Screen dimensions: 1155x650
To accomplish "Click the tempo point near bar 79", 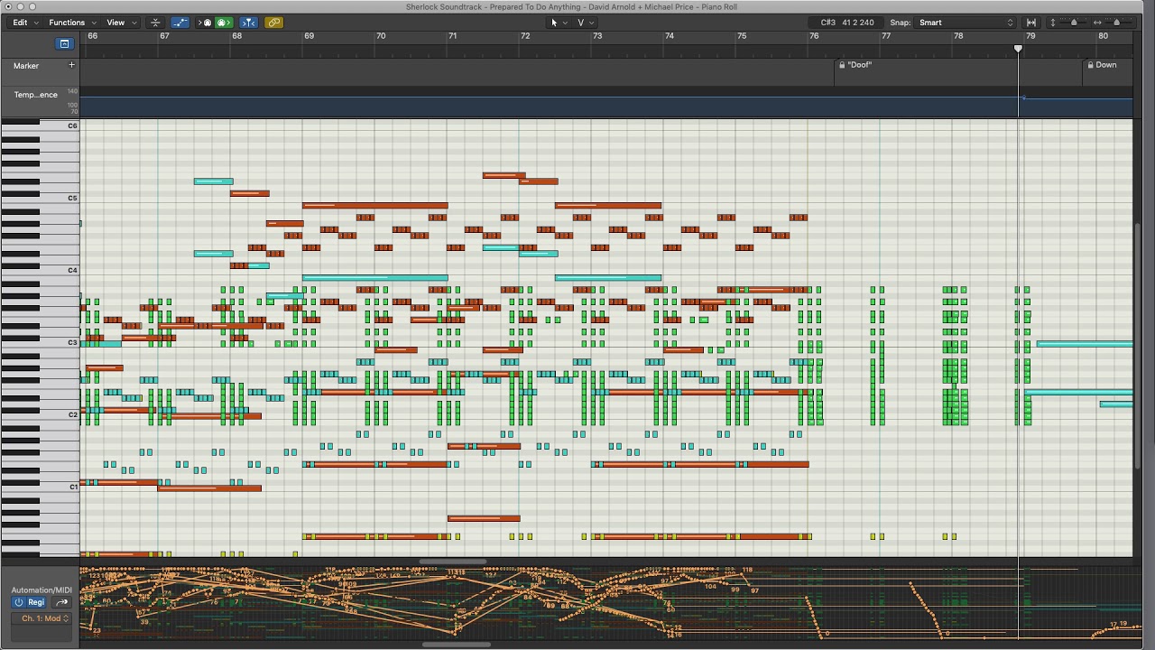I will tap(1023, 97).
